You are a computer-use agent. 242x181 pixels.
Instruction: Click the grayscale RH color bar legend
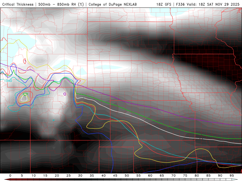point(121,179)
